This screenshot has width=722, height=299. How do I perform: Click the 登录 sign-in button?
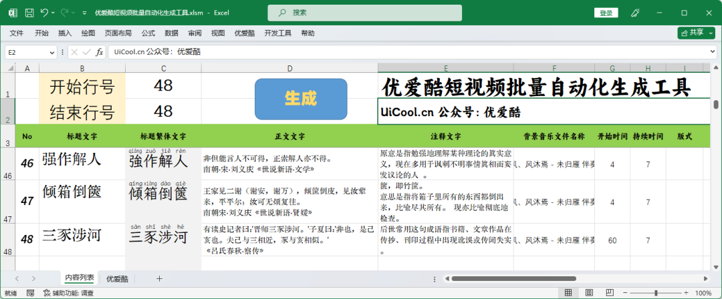[606, 13]
